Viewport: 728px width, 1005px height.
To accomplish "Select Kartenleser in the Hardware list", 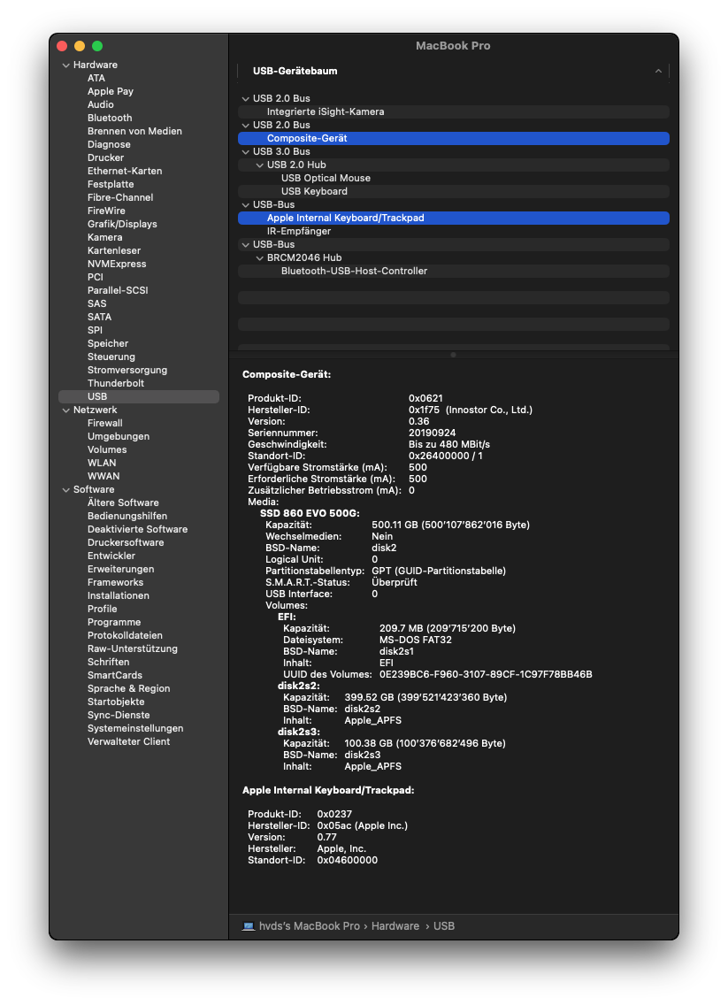I will click(113, 250).
